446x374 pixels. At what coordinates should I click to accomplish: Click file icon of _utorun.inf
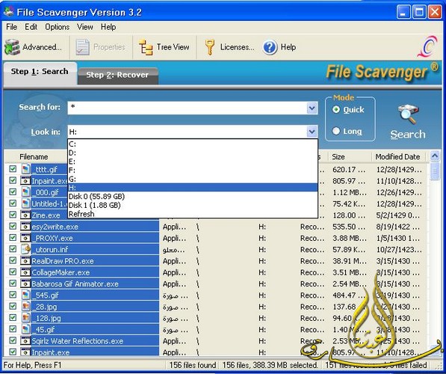click(25, 249)
